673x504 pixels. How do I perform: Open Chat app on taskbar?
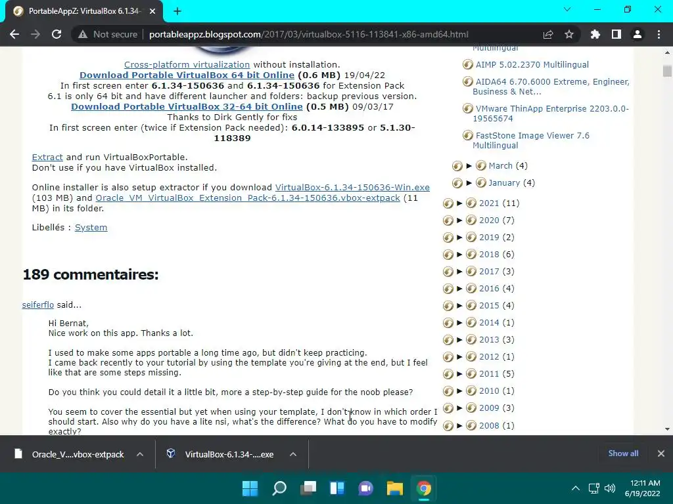pyautogui.click(x=365, y=488)
